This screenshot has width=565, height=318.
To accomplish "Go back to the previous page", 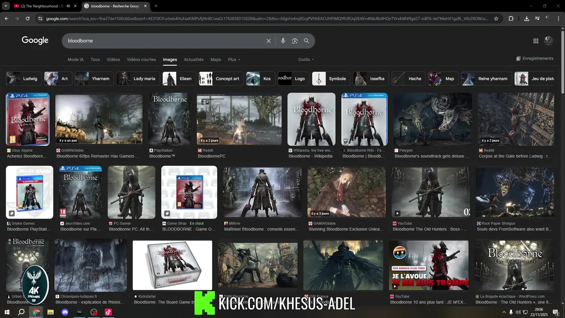I will (x=6, y=19).
